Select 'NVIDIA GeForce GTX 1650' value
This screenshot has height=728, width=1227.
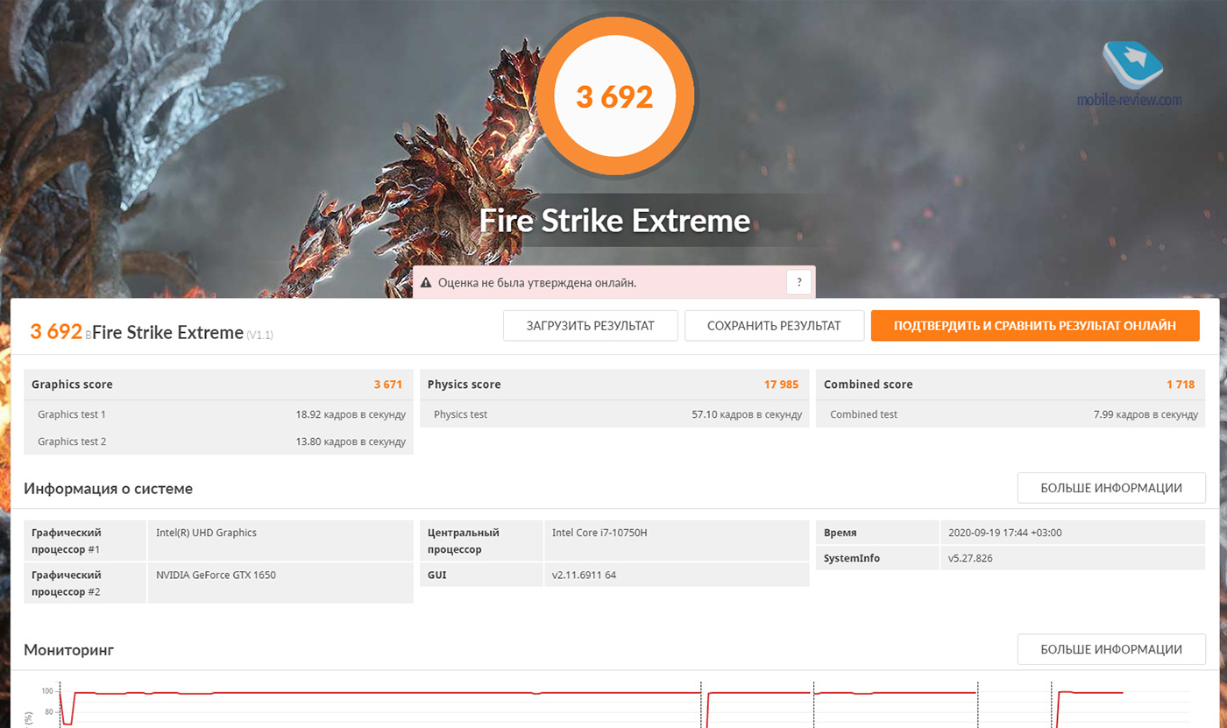216,575
